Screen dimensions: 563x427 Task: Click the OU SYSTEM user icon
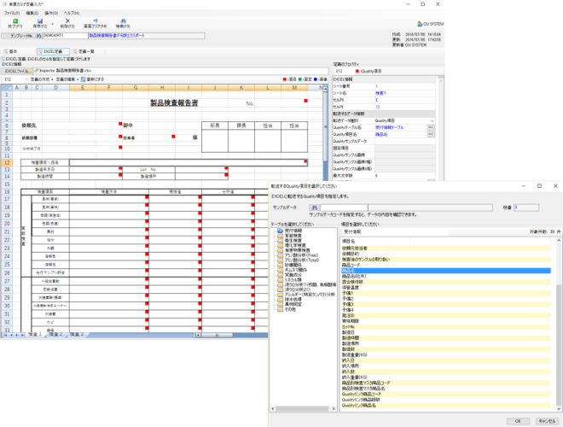click(x=420, y=24)
